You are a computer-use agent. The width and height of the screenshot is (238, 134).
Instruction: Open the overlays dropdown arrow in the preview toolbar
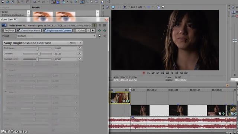[x=153, y=7]
